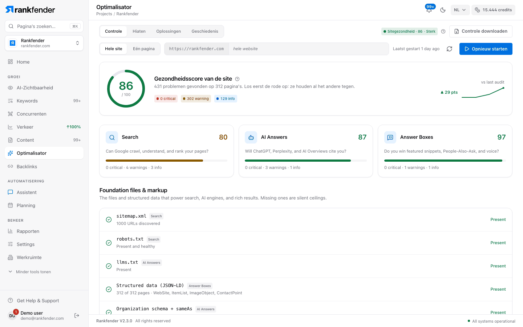Click help icon beside Gezondheidsscore van de site
The height and width of the screenshot is (327, 523).
pyautogui.click(x=237, y=79)
